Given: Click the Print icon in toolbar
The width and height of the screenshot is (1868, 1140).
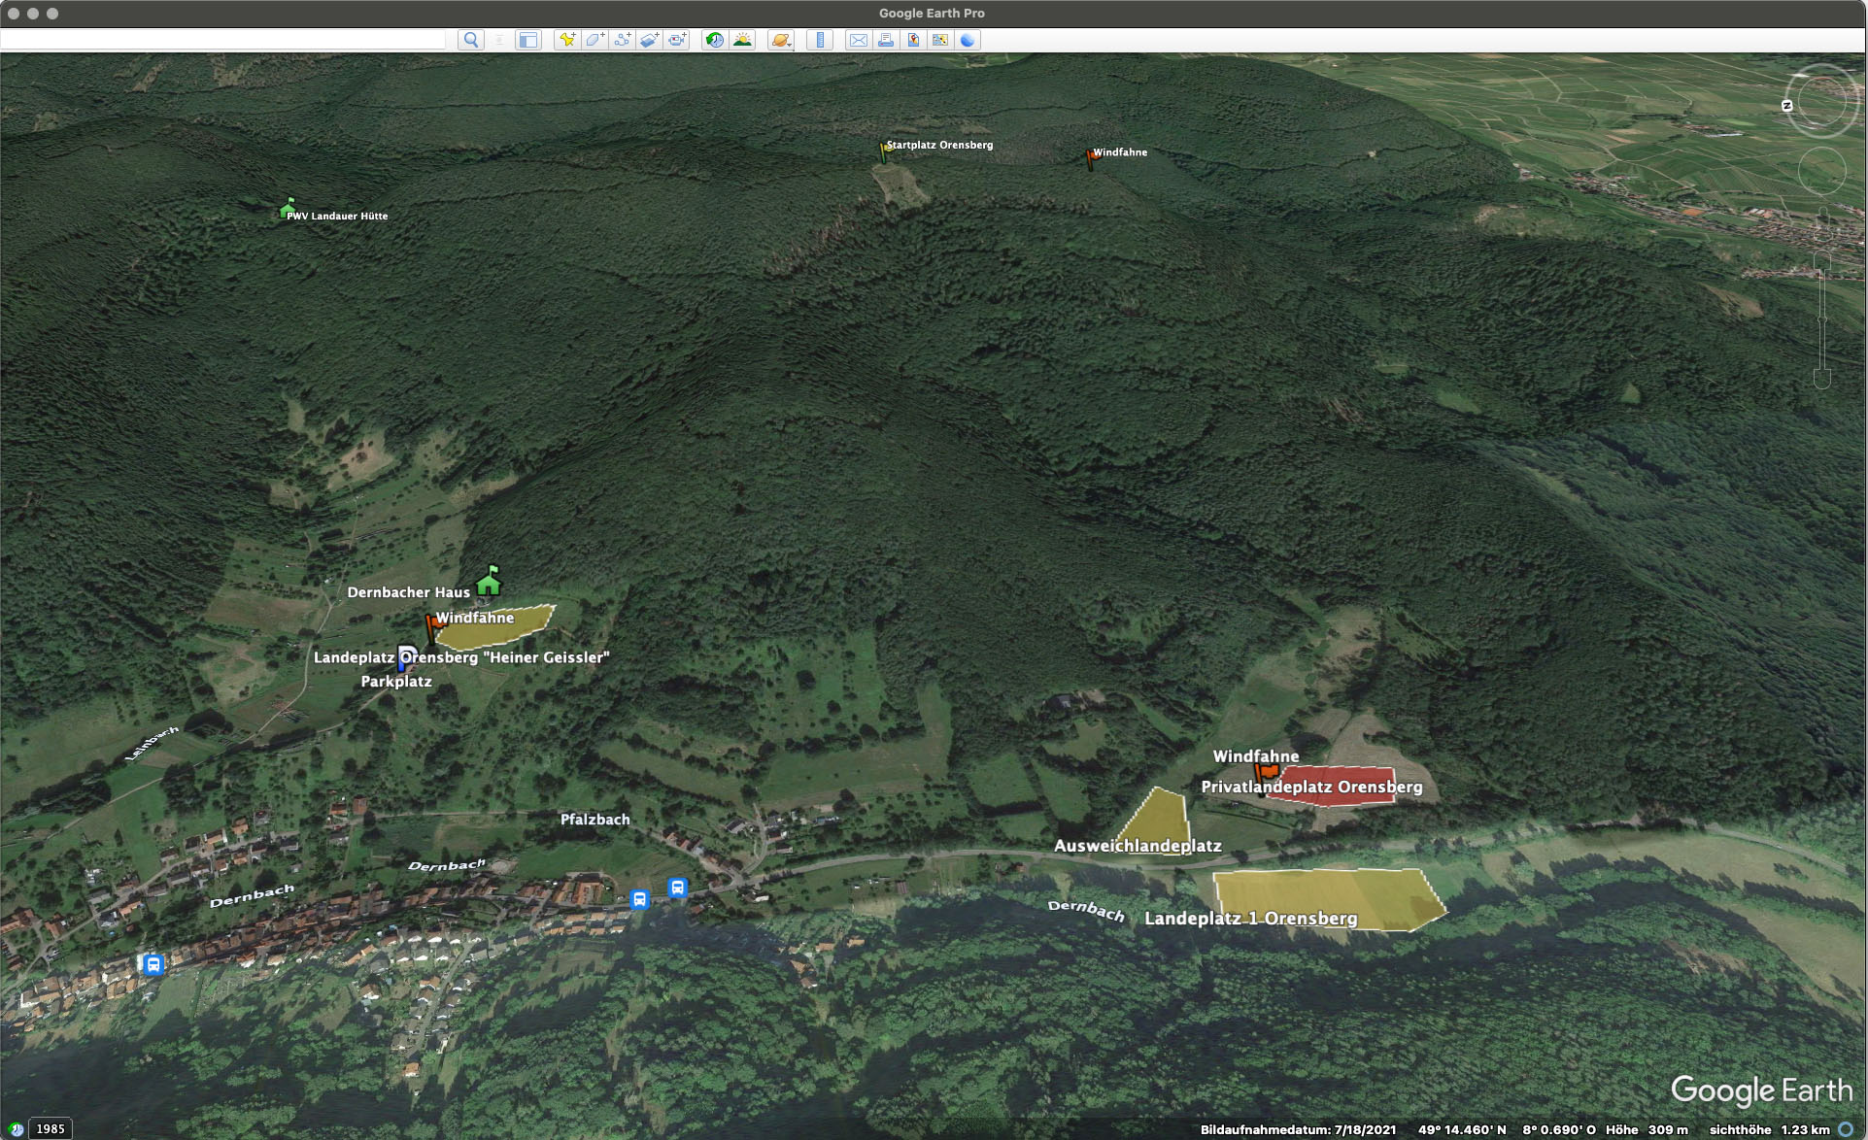Looking at the screenshot, I should [885, 40].
